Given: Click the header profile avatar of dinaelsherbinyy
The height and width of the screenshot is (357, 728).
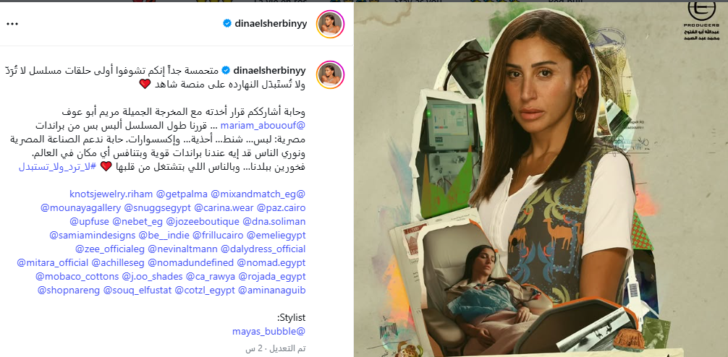Looking at the screenshot, I should pyautogui.click(x=330, y=24).
